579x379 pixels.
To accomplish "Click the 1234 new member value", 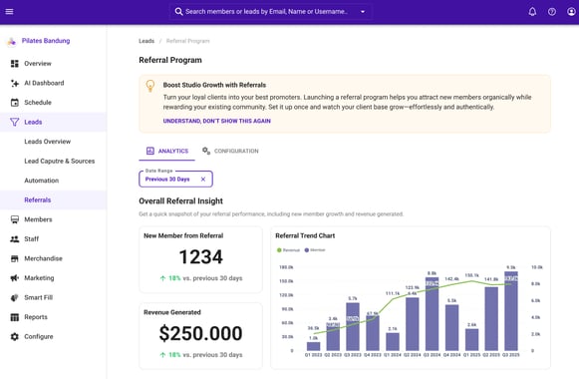I will (x=201, y=256).
